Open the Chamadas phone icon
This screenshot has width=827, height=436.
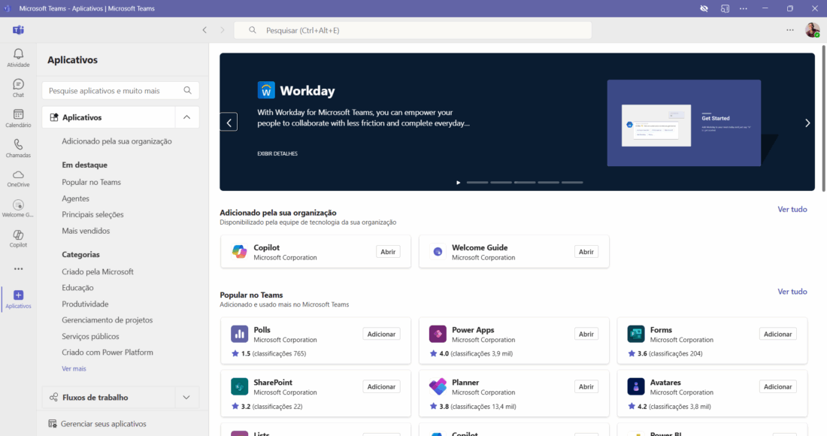pos(18,144)
